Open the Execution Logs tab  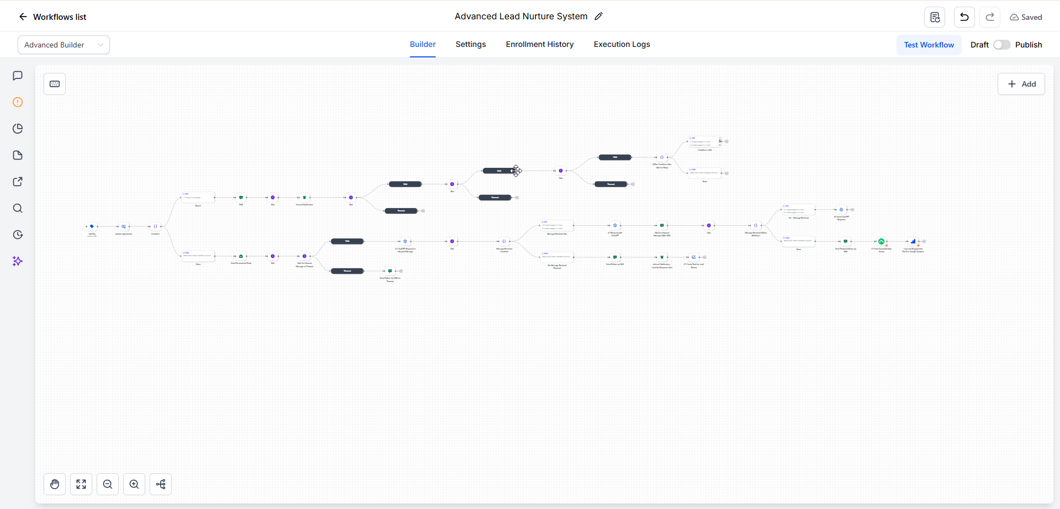pyautogui.click(x=622, y=44)
